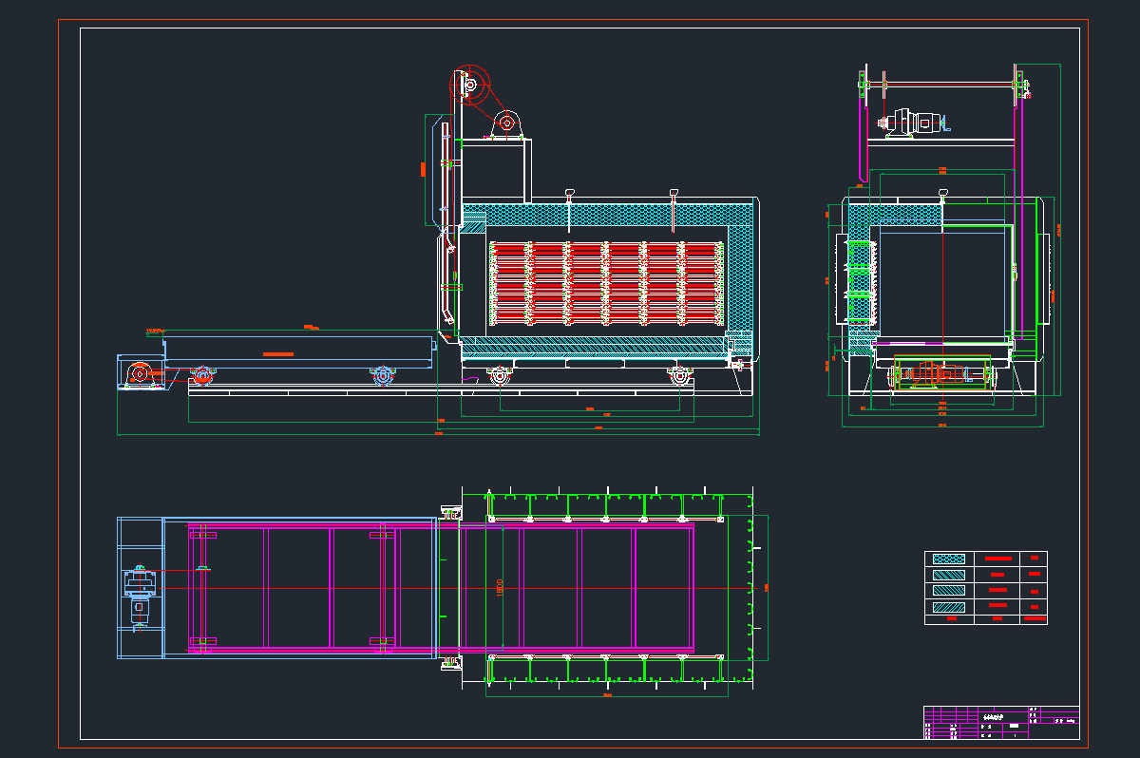Select the vertical orange label beside the furnace door

click(x=423, y=169)
